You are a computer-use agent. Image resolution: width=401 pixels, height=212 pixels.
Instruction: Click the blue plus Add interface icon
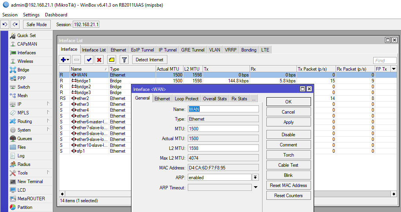click(63, 60)
